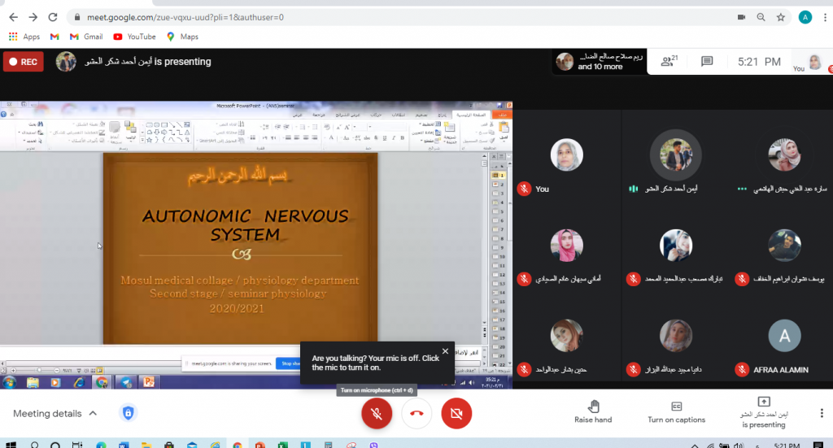Turn on the microphone

376,414
